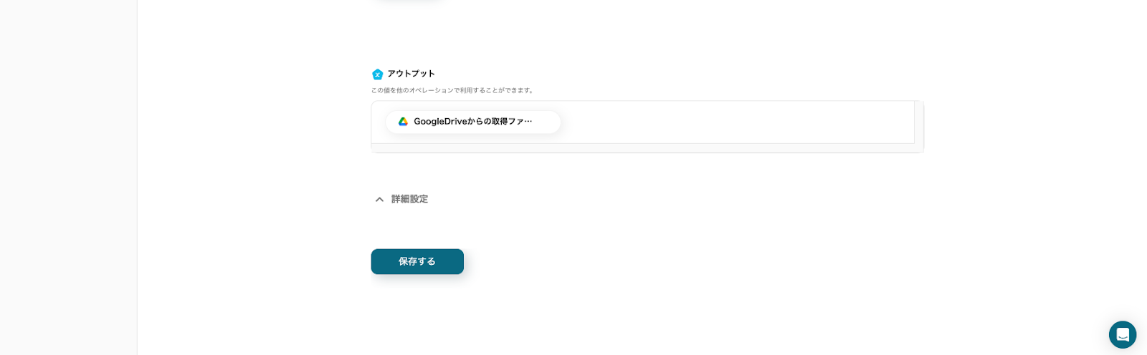Select the GoogleDriveからの取得ファ… output chip
Image resolution: width=1147 pixels, height=355 pixels.
coord(473,122)
